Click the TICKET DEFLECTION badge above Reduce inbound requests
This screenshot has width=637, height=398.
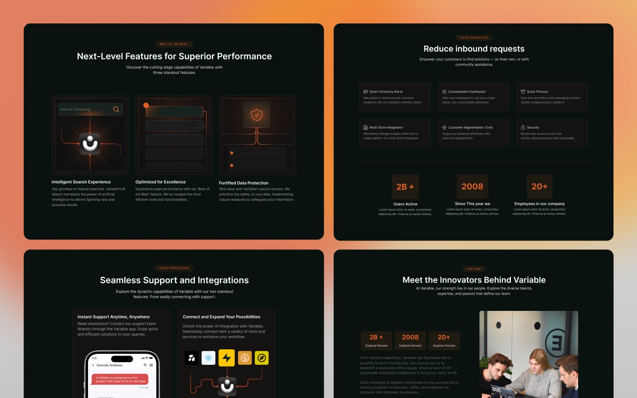(x=473, y=38)
